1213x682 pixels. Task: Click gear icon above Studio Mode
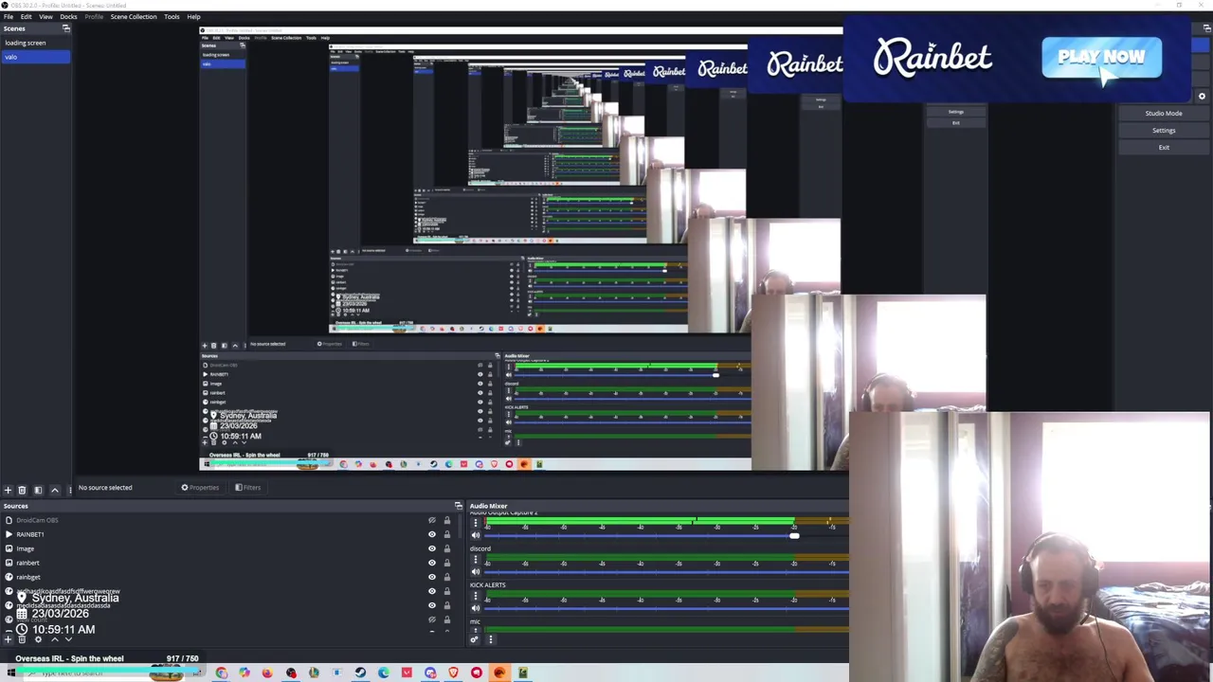pos(1202,97)
